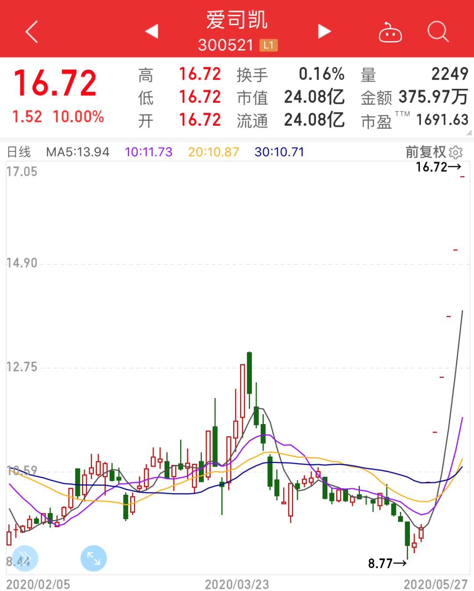Open chart settings gear icon
The height and width of the screenshot is (591, 474).
456,152
